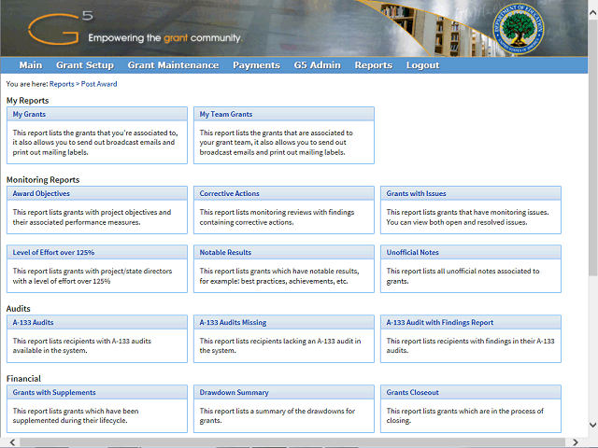Click the Unofficial Notes description text
Viewport: 598px width, 448px height.
[x=463, y=276]
